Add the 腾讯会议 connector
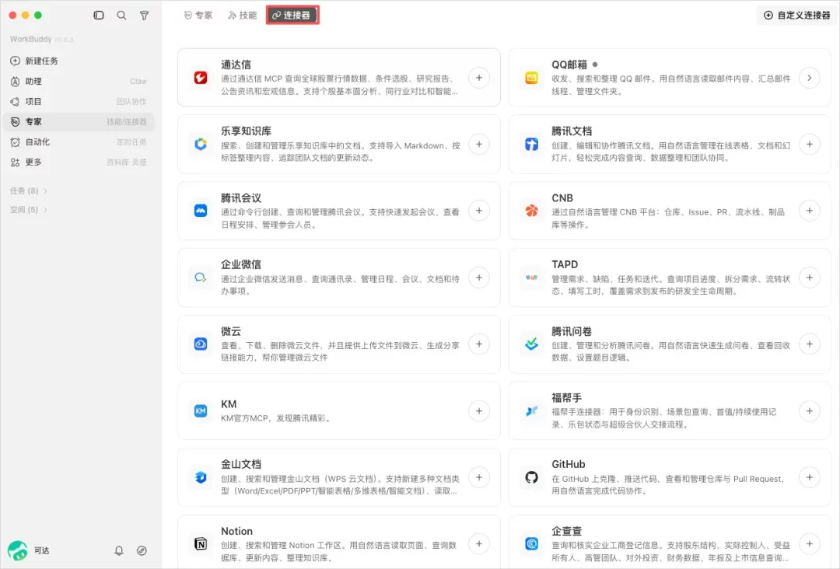Screen dimensions: 840x569 [x=479, y=211]
